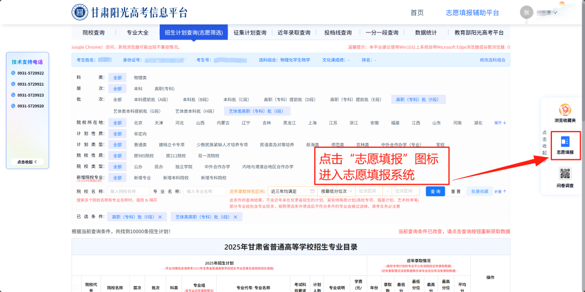This screenshot has width=585, height=292.
Task: Focus the 输入专业名称 input field
Action: (x=204, y=191)
